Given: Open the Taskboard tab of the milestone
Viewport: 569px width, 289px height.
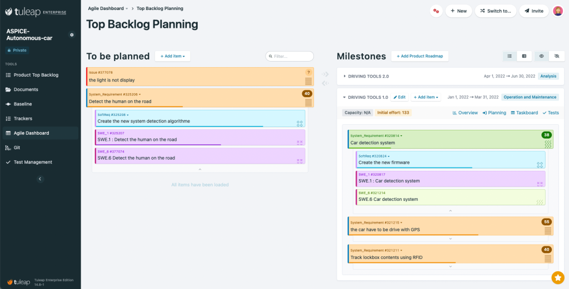Looking at the screenshot, I should pyautogui.click(x=524, y=113).
